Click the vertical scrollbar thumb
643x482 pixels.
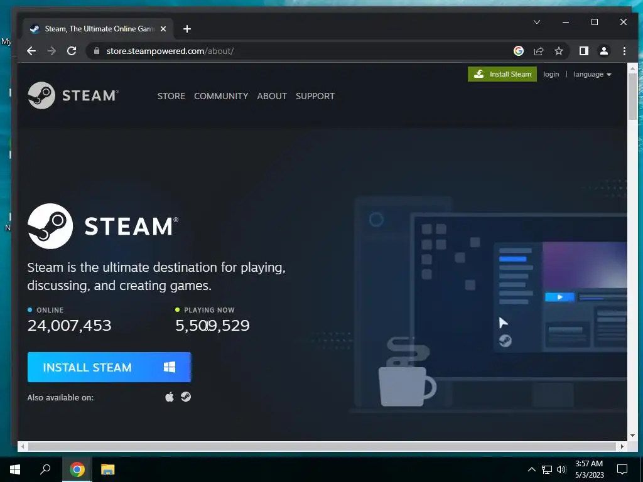633,97
